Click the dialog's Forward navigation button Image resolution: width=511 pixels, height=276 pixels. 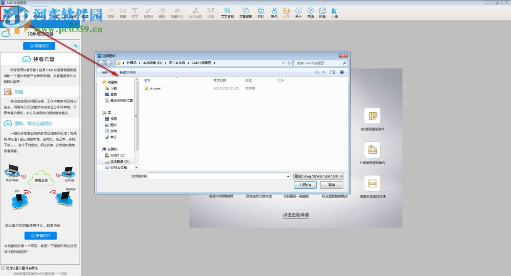[x=108, y=63]
